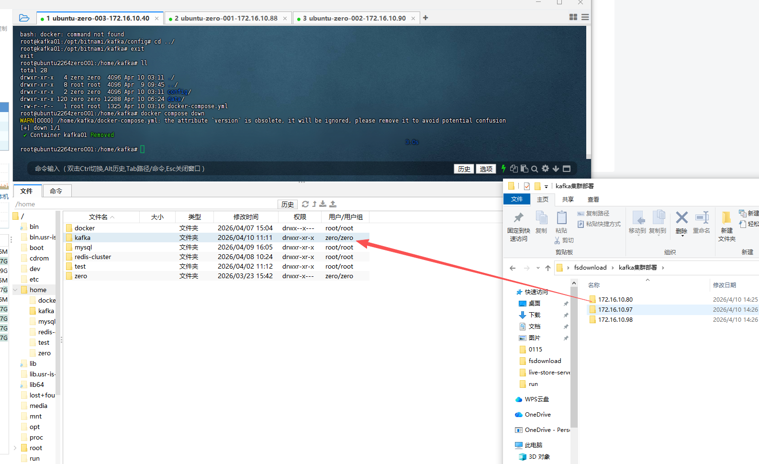The height and width of the screenshot is (464, 759).
Task: Refresh the remote file list
Action: click(x=305, y=204)
